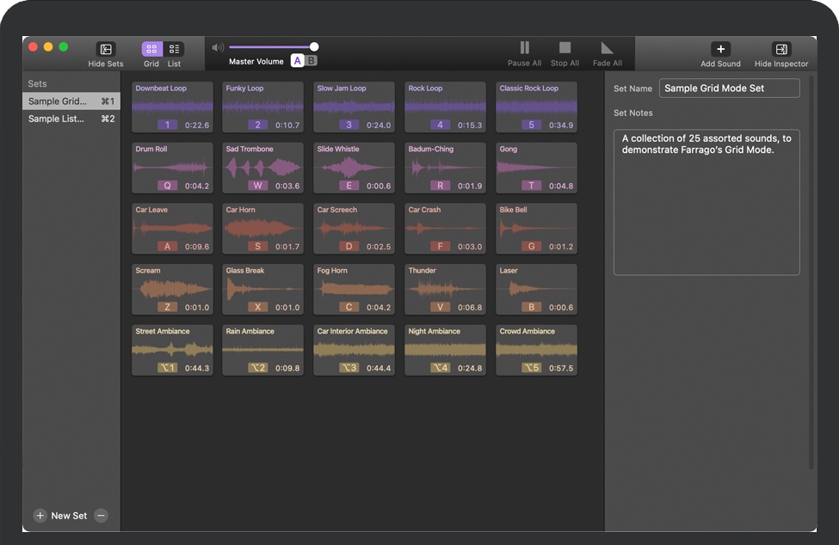Click the speaker volume icon
Screen dimensions: 839x545
(218, 47)
